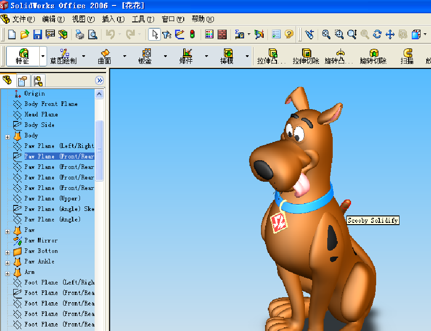Screen dimensions: 431x331
Task: Select Origin in the feature tree
Action: [34, 93]
